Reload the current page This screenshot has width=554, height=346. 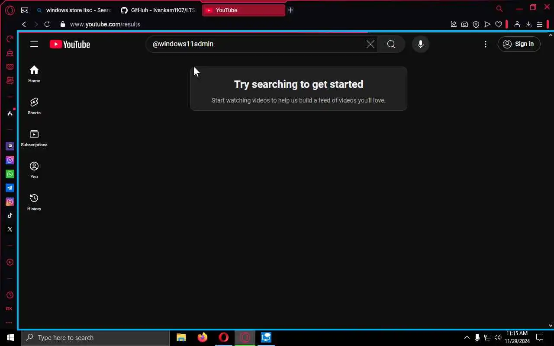pos(47,25)
